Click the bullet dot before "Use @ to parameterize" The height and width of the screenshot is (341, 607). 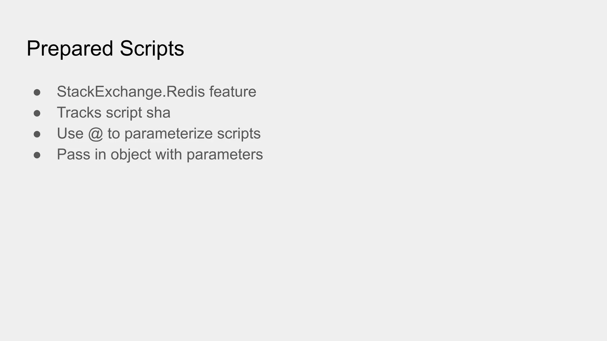(37, 134)
